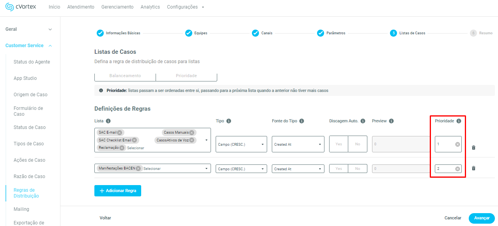Click the Adicionar Regra button
Screen dimensions: 498x226
pyautogui.click(x=118, y=191)
